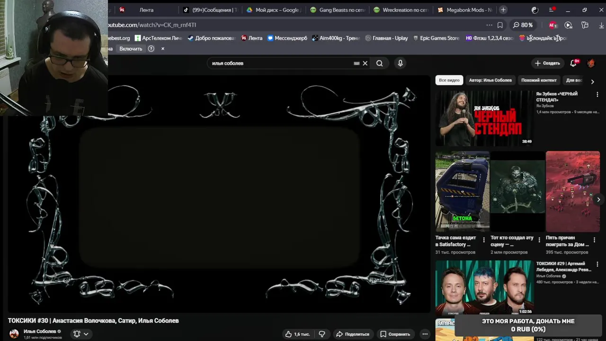Select the Похожий контент chip
Viewport: 606px width, 341px height.
point(539,81)
